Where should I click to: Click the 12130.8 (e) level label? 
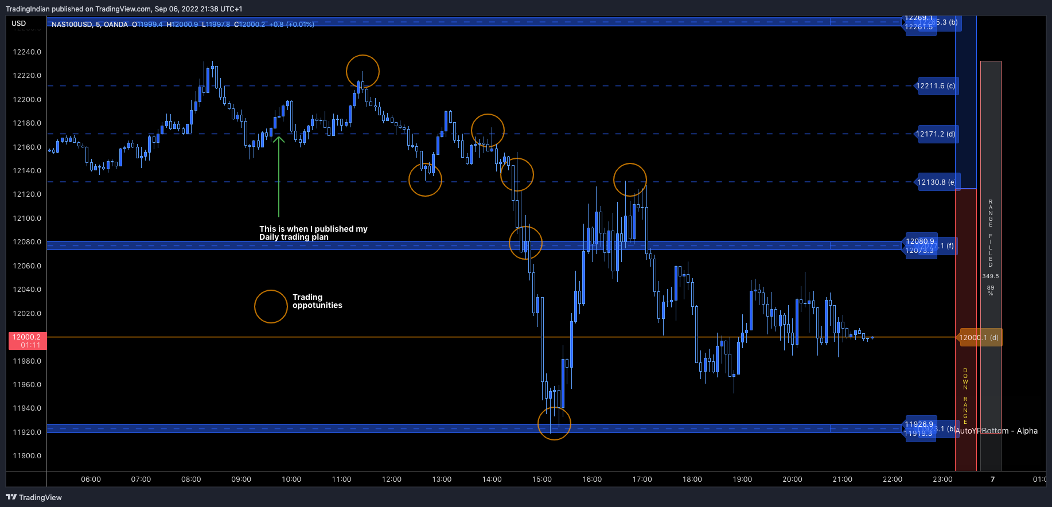936,182
